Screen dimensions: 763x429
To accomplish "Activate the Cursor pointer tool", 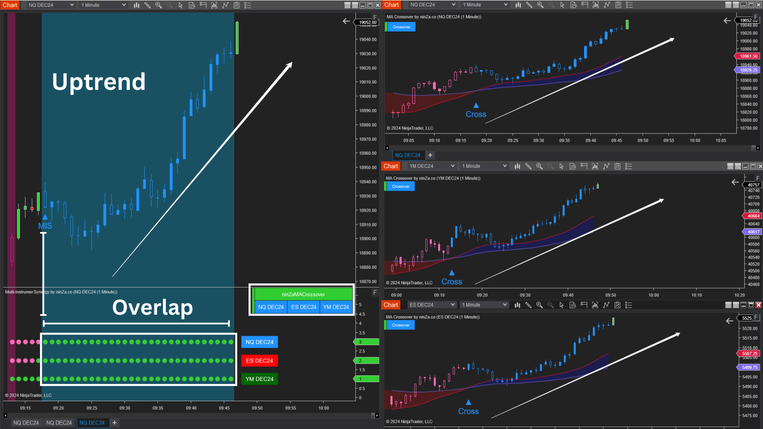I will [x=181, y=5].
